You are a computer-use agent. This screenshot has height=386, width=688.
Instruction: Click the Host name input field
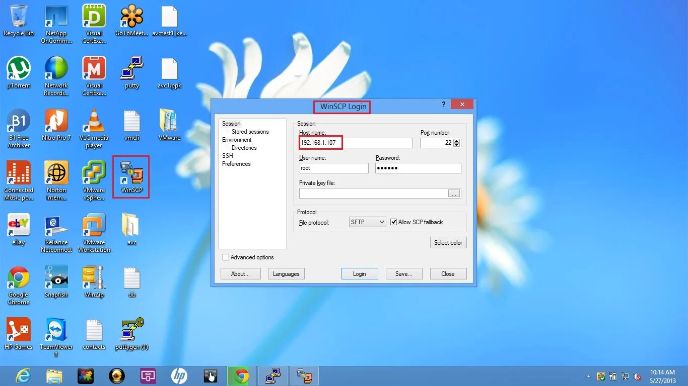tap(356, 143)
